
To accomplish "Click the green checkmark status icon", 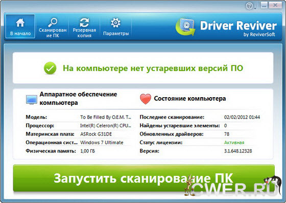I will coord(50,68).
